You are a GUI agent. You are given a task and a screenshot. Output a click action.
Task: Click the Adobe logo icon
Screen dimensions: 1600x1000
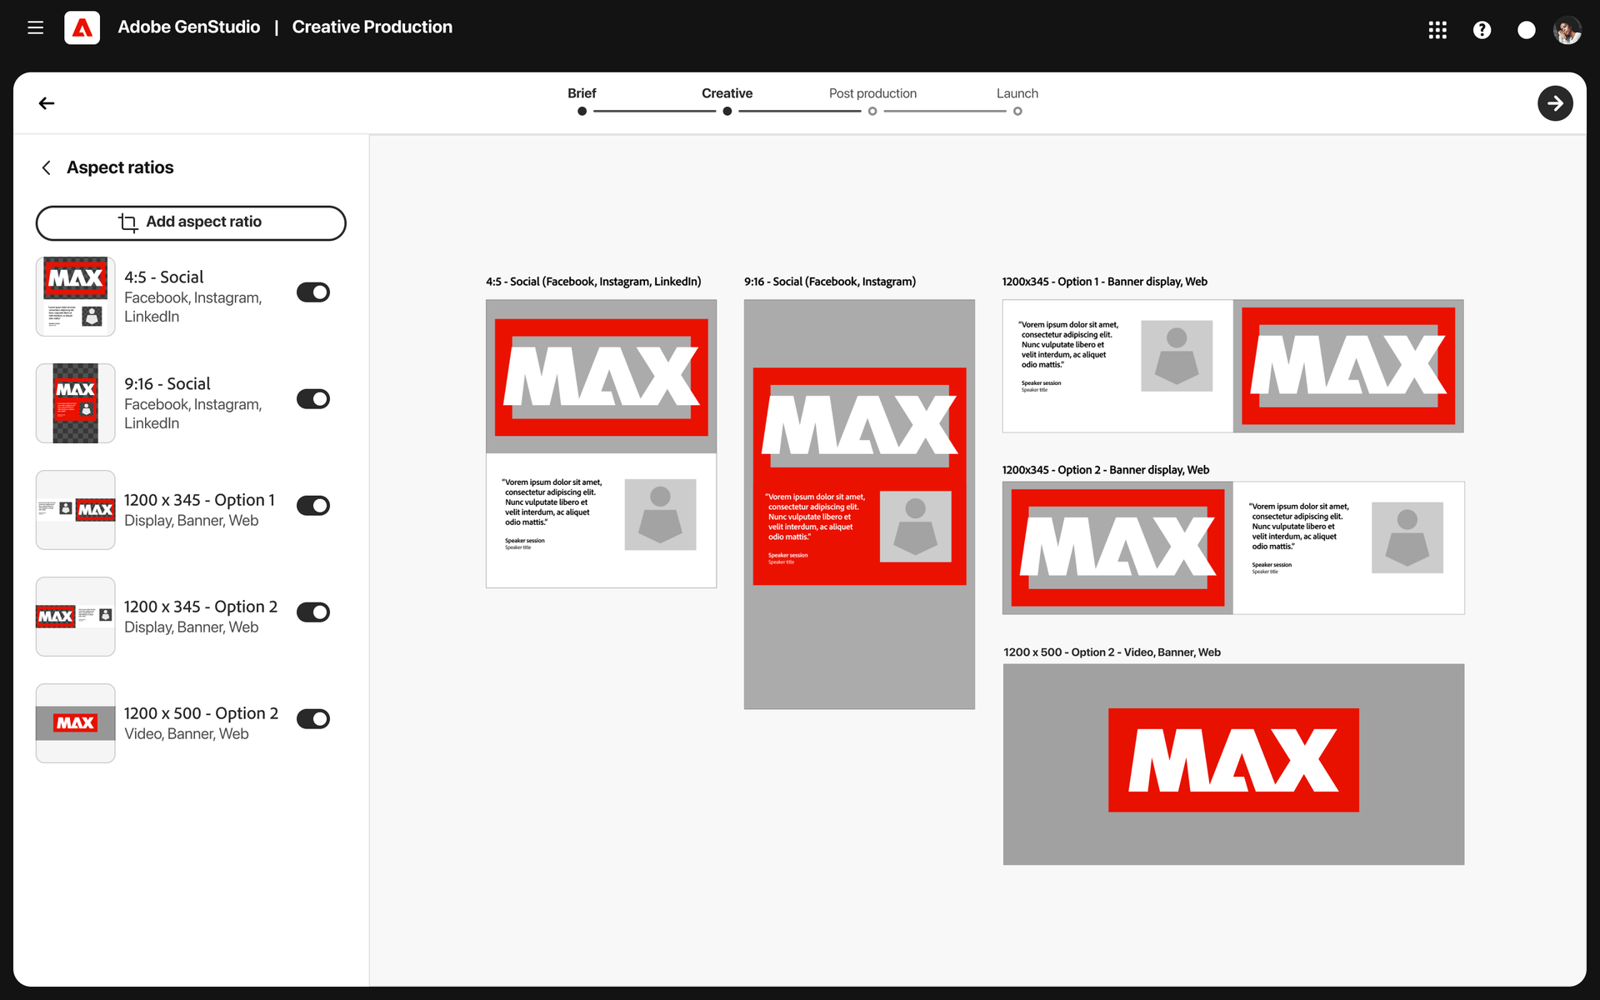(x=82, y=27)
